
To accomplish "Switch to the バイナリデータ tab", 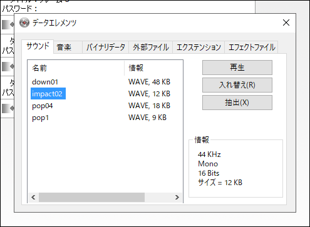I will click(x=106, y=48).
